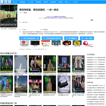Open video thumbnail 军情观察室20190605
The height and width of the screenshot is (106, 106).
point(49,64)
